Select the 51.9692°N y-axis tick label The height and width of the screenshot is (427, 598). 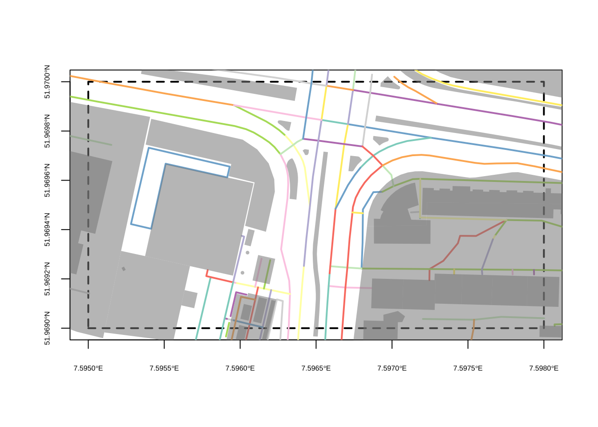[x=47, y=279]
